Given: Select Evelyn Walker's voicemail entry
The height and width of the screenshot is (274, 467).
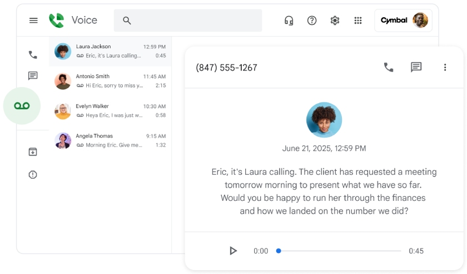Looking at the screenshot, I should pos(110,111).
